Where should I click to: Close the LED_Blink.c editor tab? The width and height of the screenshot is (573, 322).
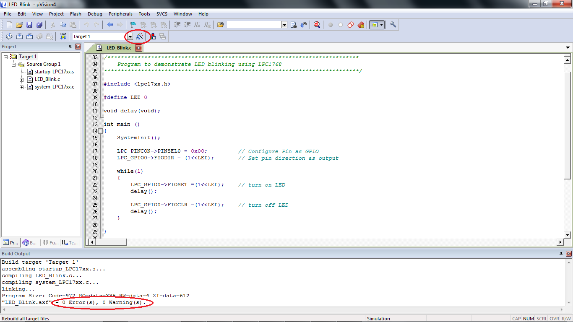click(138, 48)
